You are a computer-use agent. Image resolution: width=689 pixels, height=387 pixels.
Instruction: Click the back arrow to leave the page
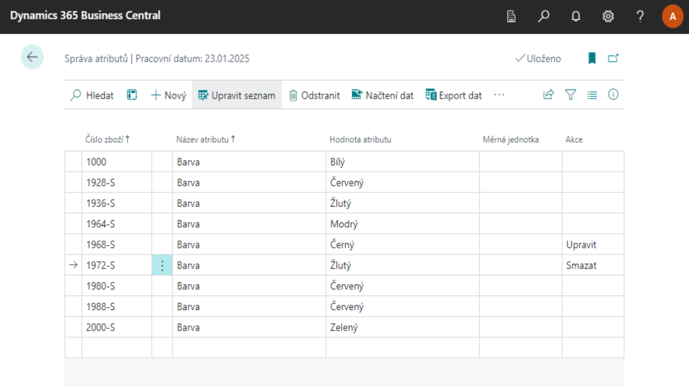pos(32,57)
